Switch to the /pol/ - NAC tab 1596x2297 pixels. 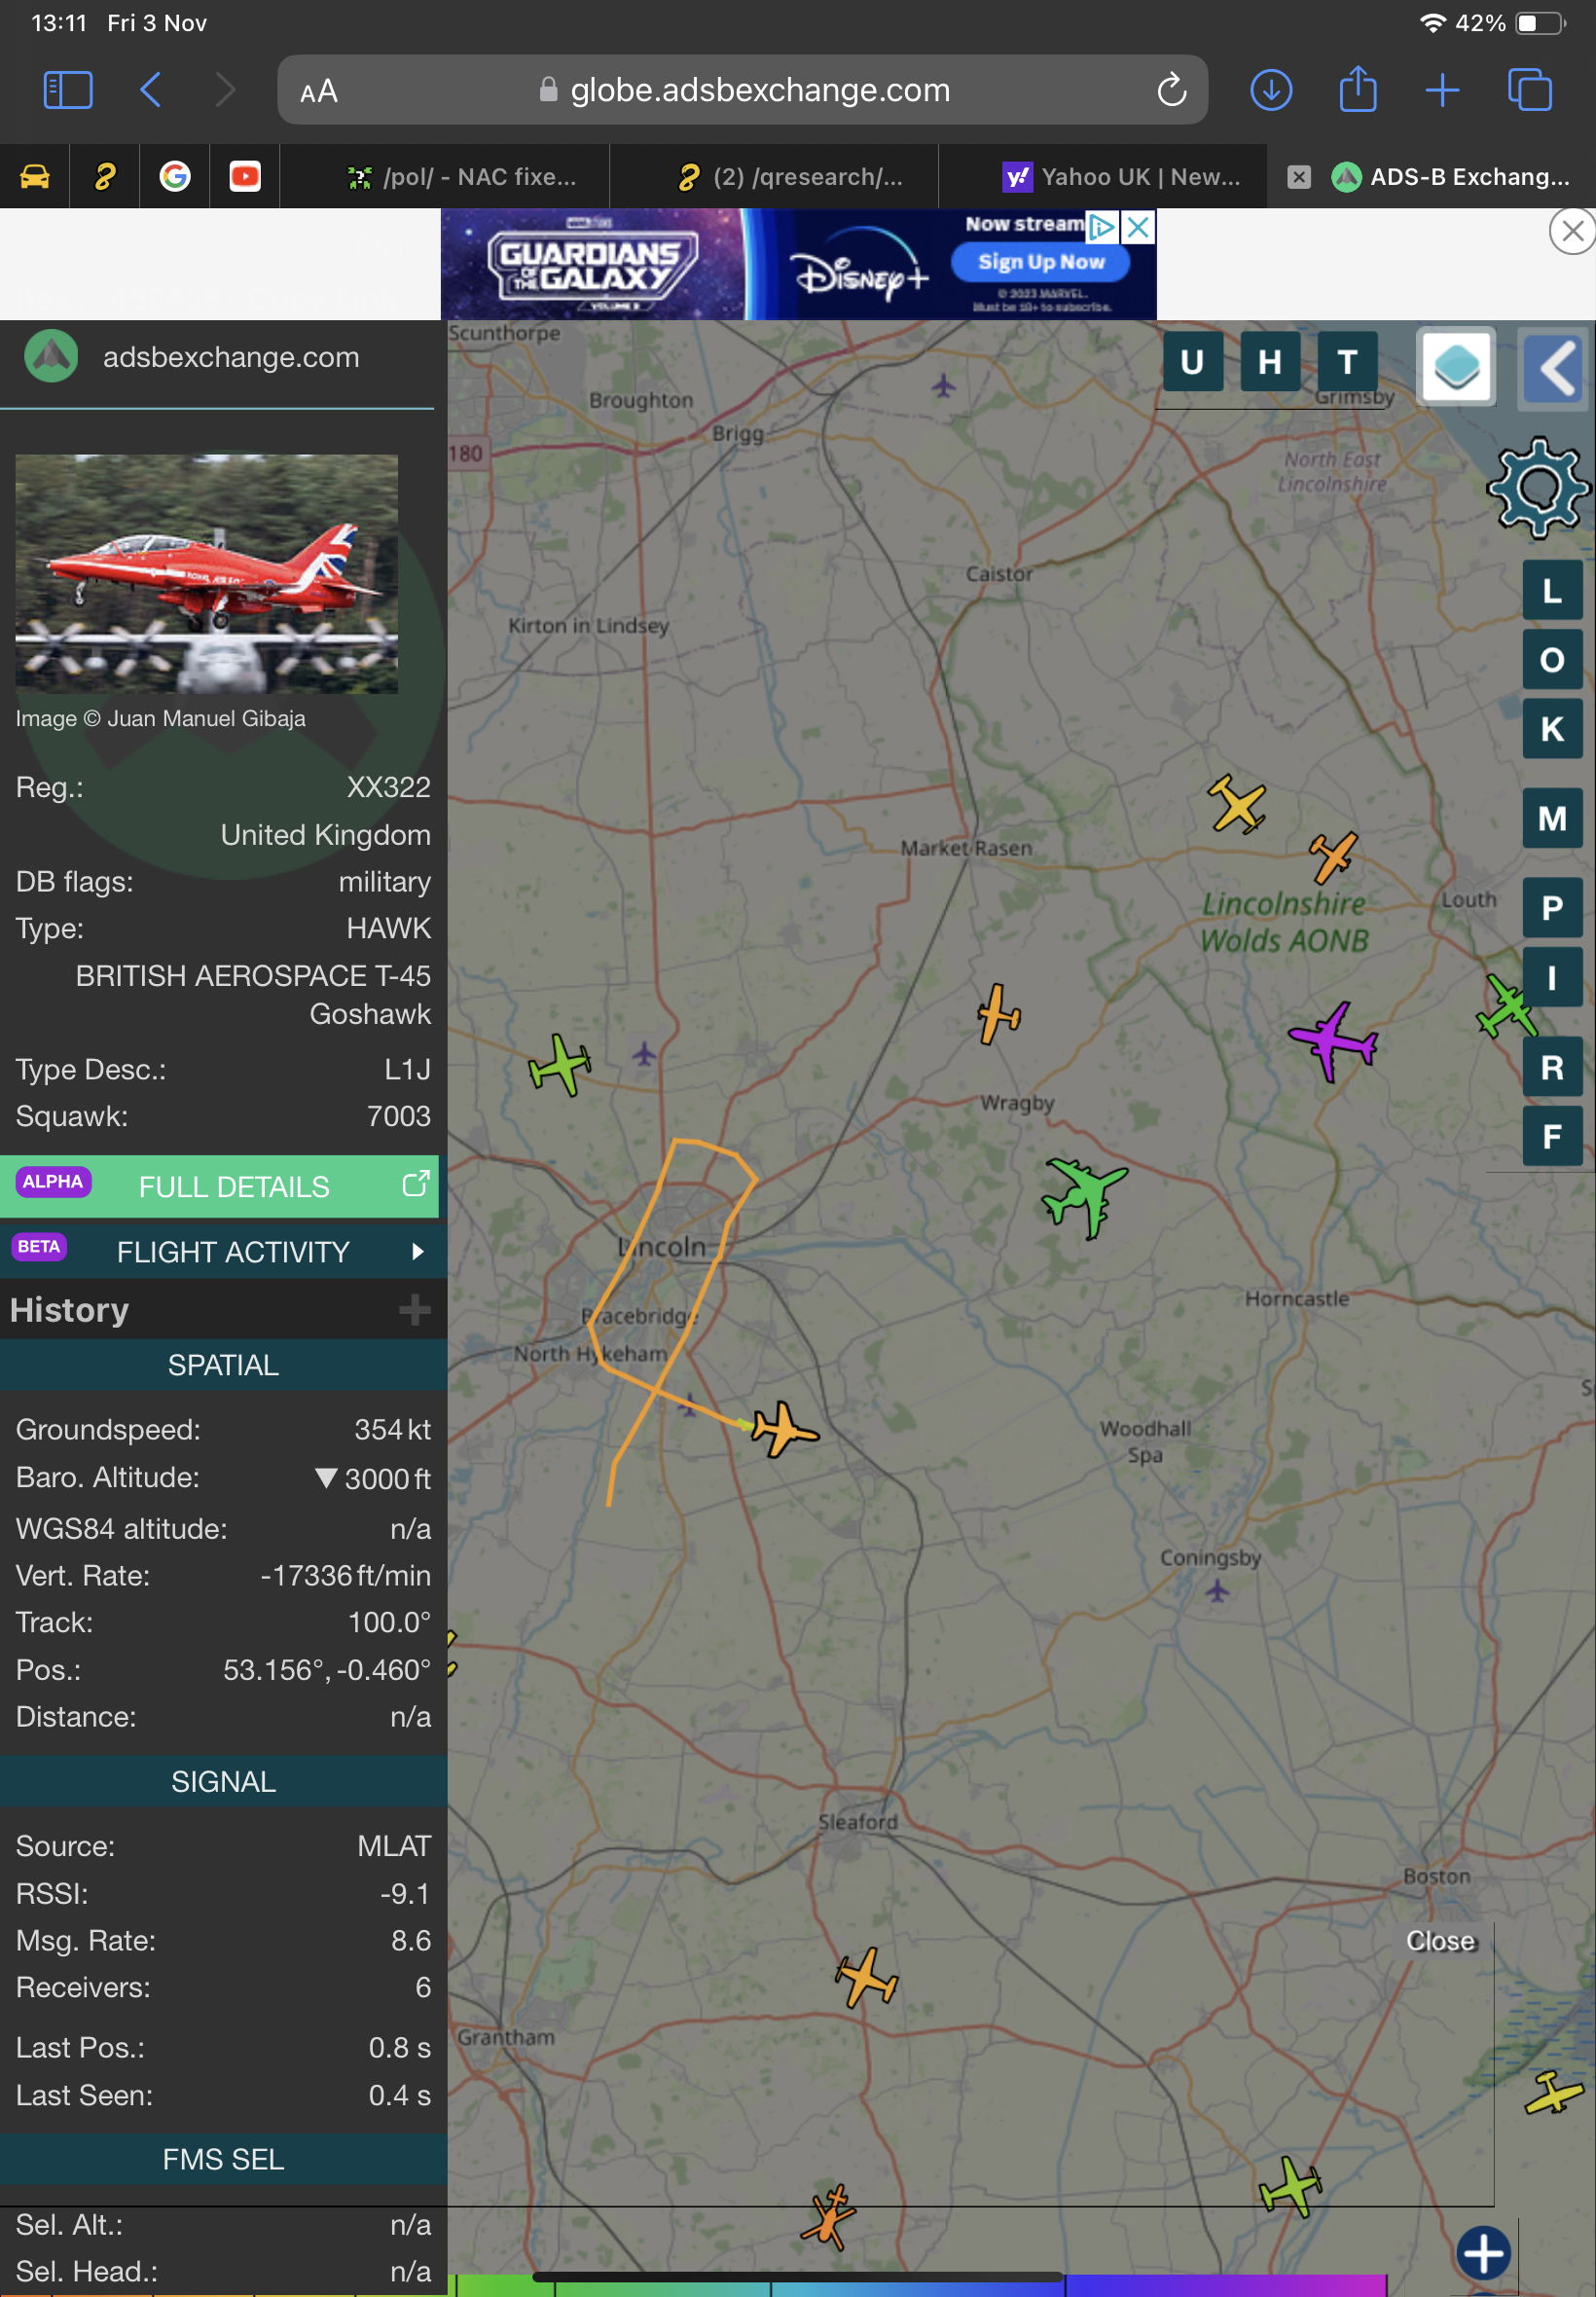[x=460, y=177]
